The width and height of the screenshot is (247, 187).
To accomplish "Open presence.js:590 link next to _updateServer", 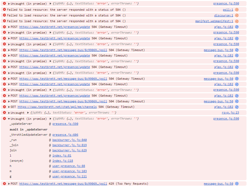I will coord(65,124).
